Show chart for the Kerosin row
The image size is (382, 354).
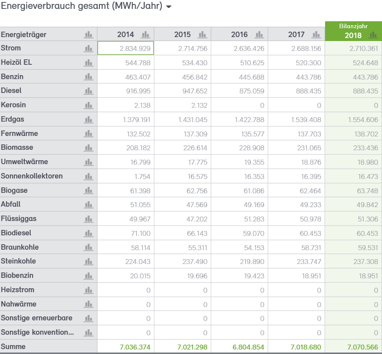[x=89, y=105]
